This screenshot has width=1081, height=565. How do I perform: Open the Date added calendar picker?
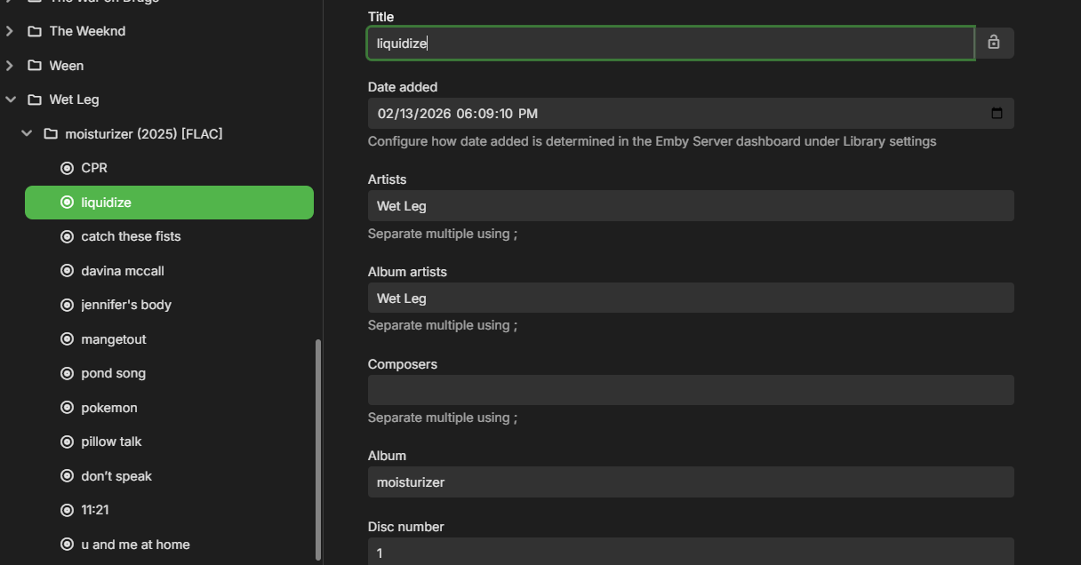(x=997, y=114)
